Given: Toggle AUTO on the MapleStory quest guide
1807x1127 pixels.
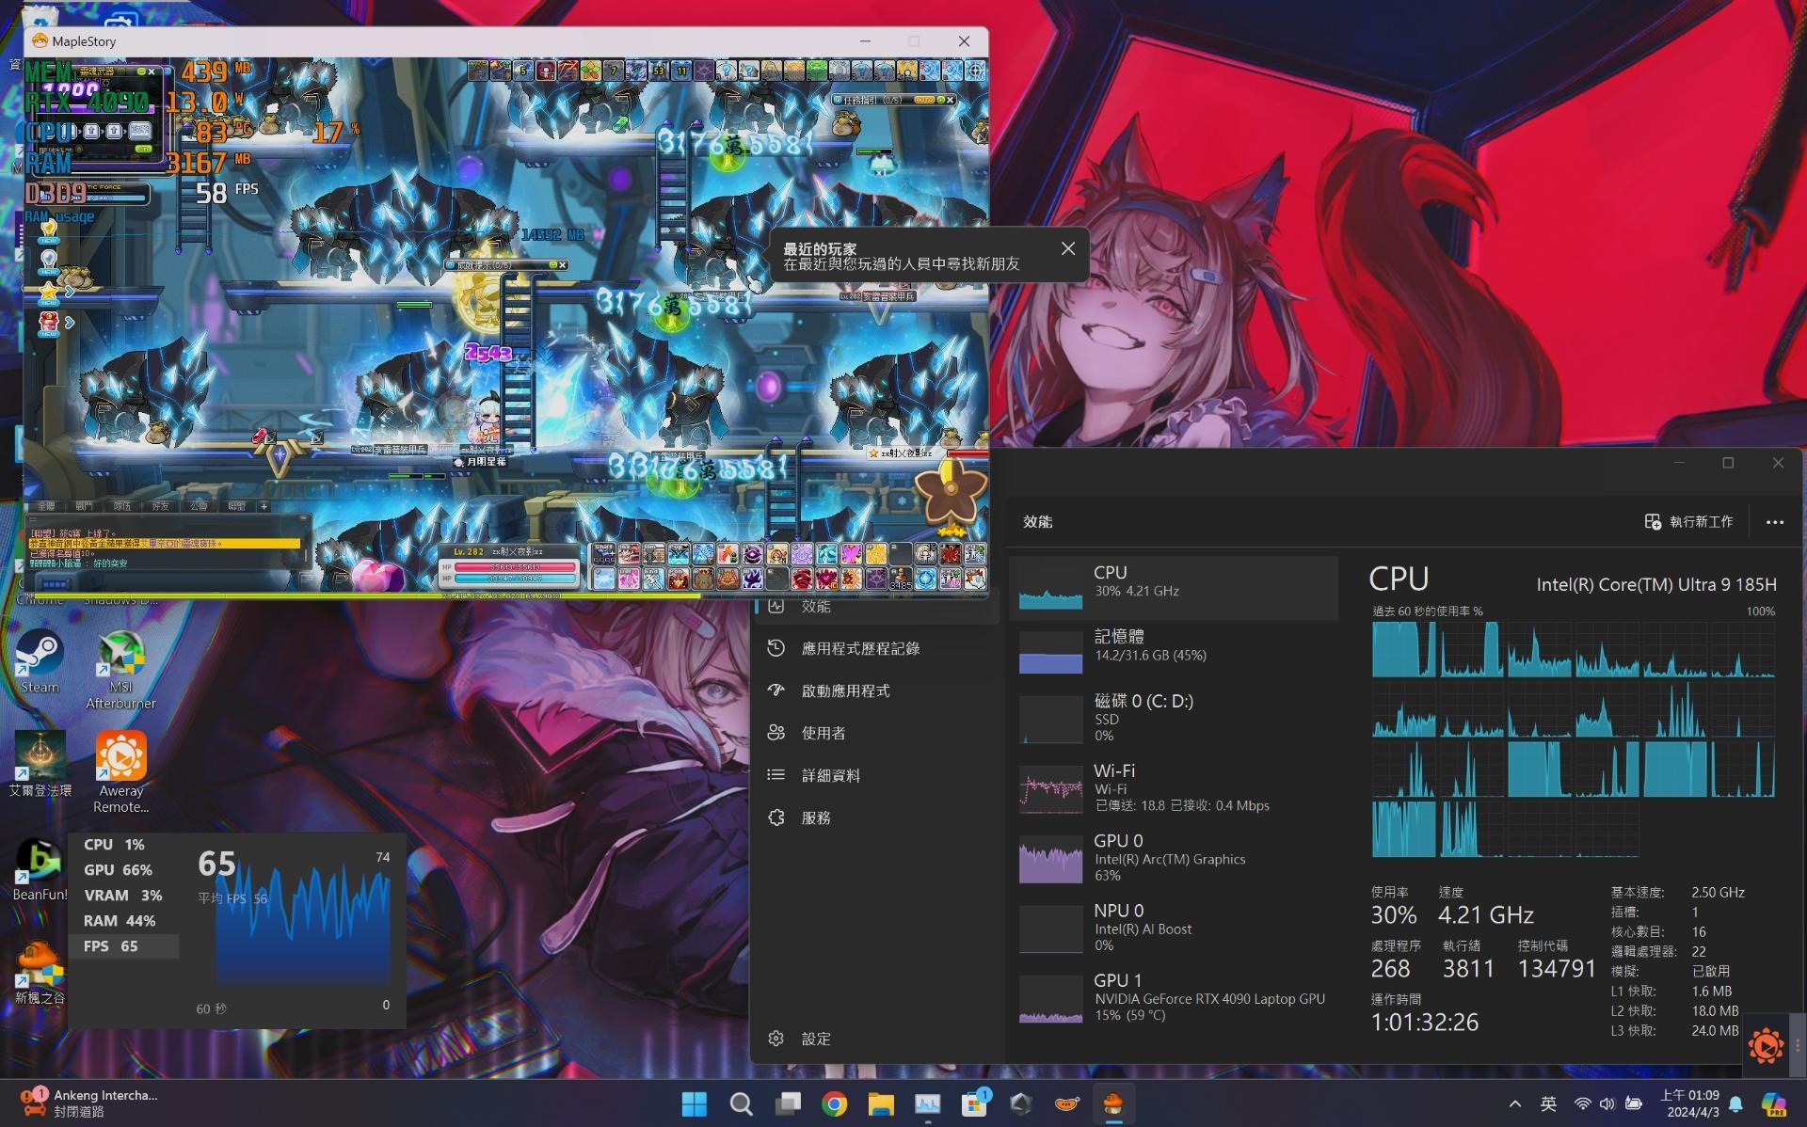Looking at the screenshot, I should (926, 98).
